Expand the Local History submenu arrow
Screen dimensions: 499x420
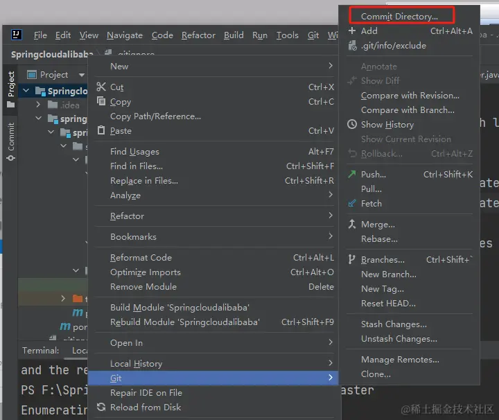pos(331,363)
